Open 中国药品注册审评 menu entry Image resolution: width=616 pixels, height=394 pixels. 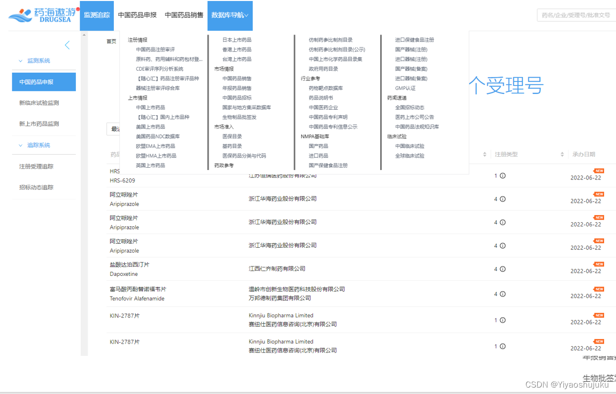click(155, 49)
